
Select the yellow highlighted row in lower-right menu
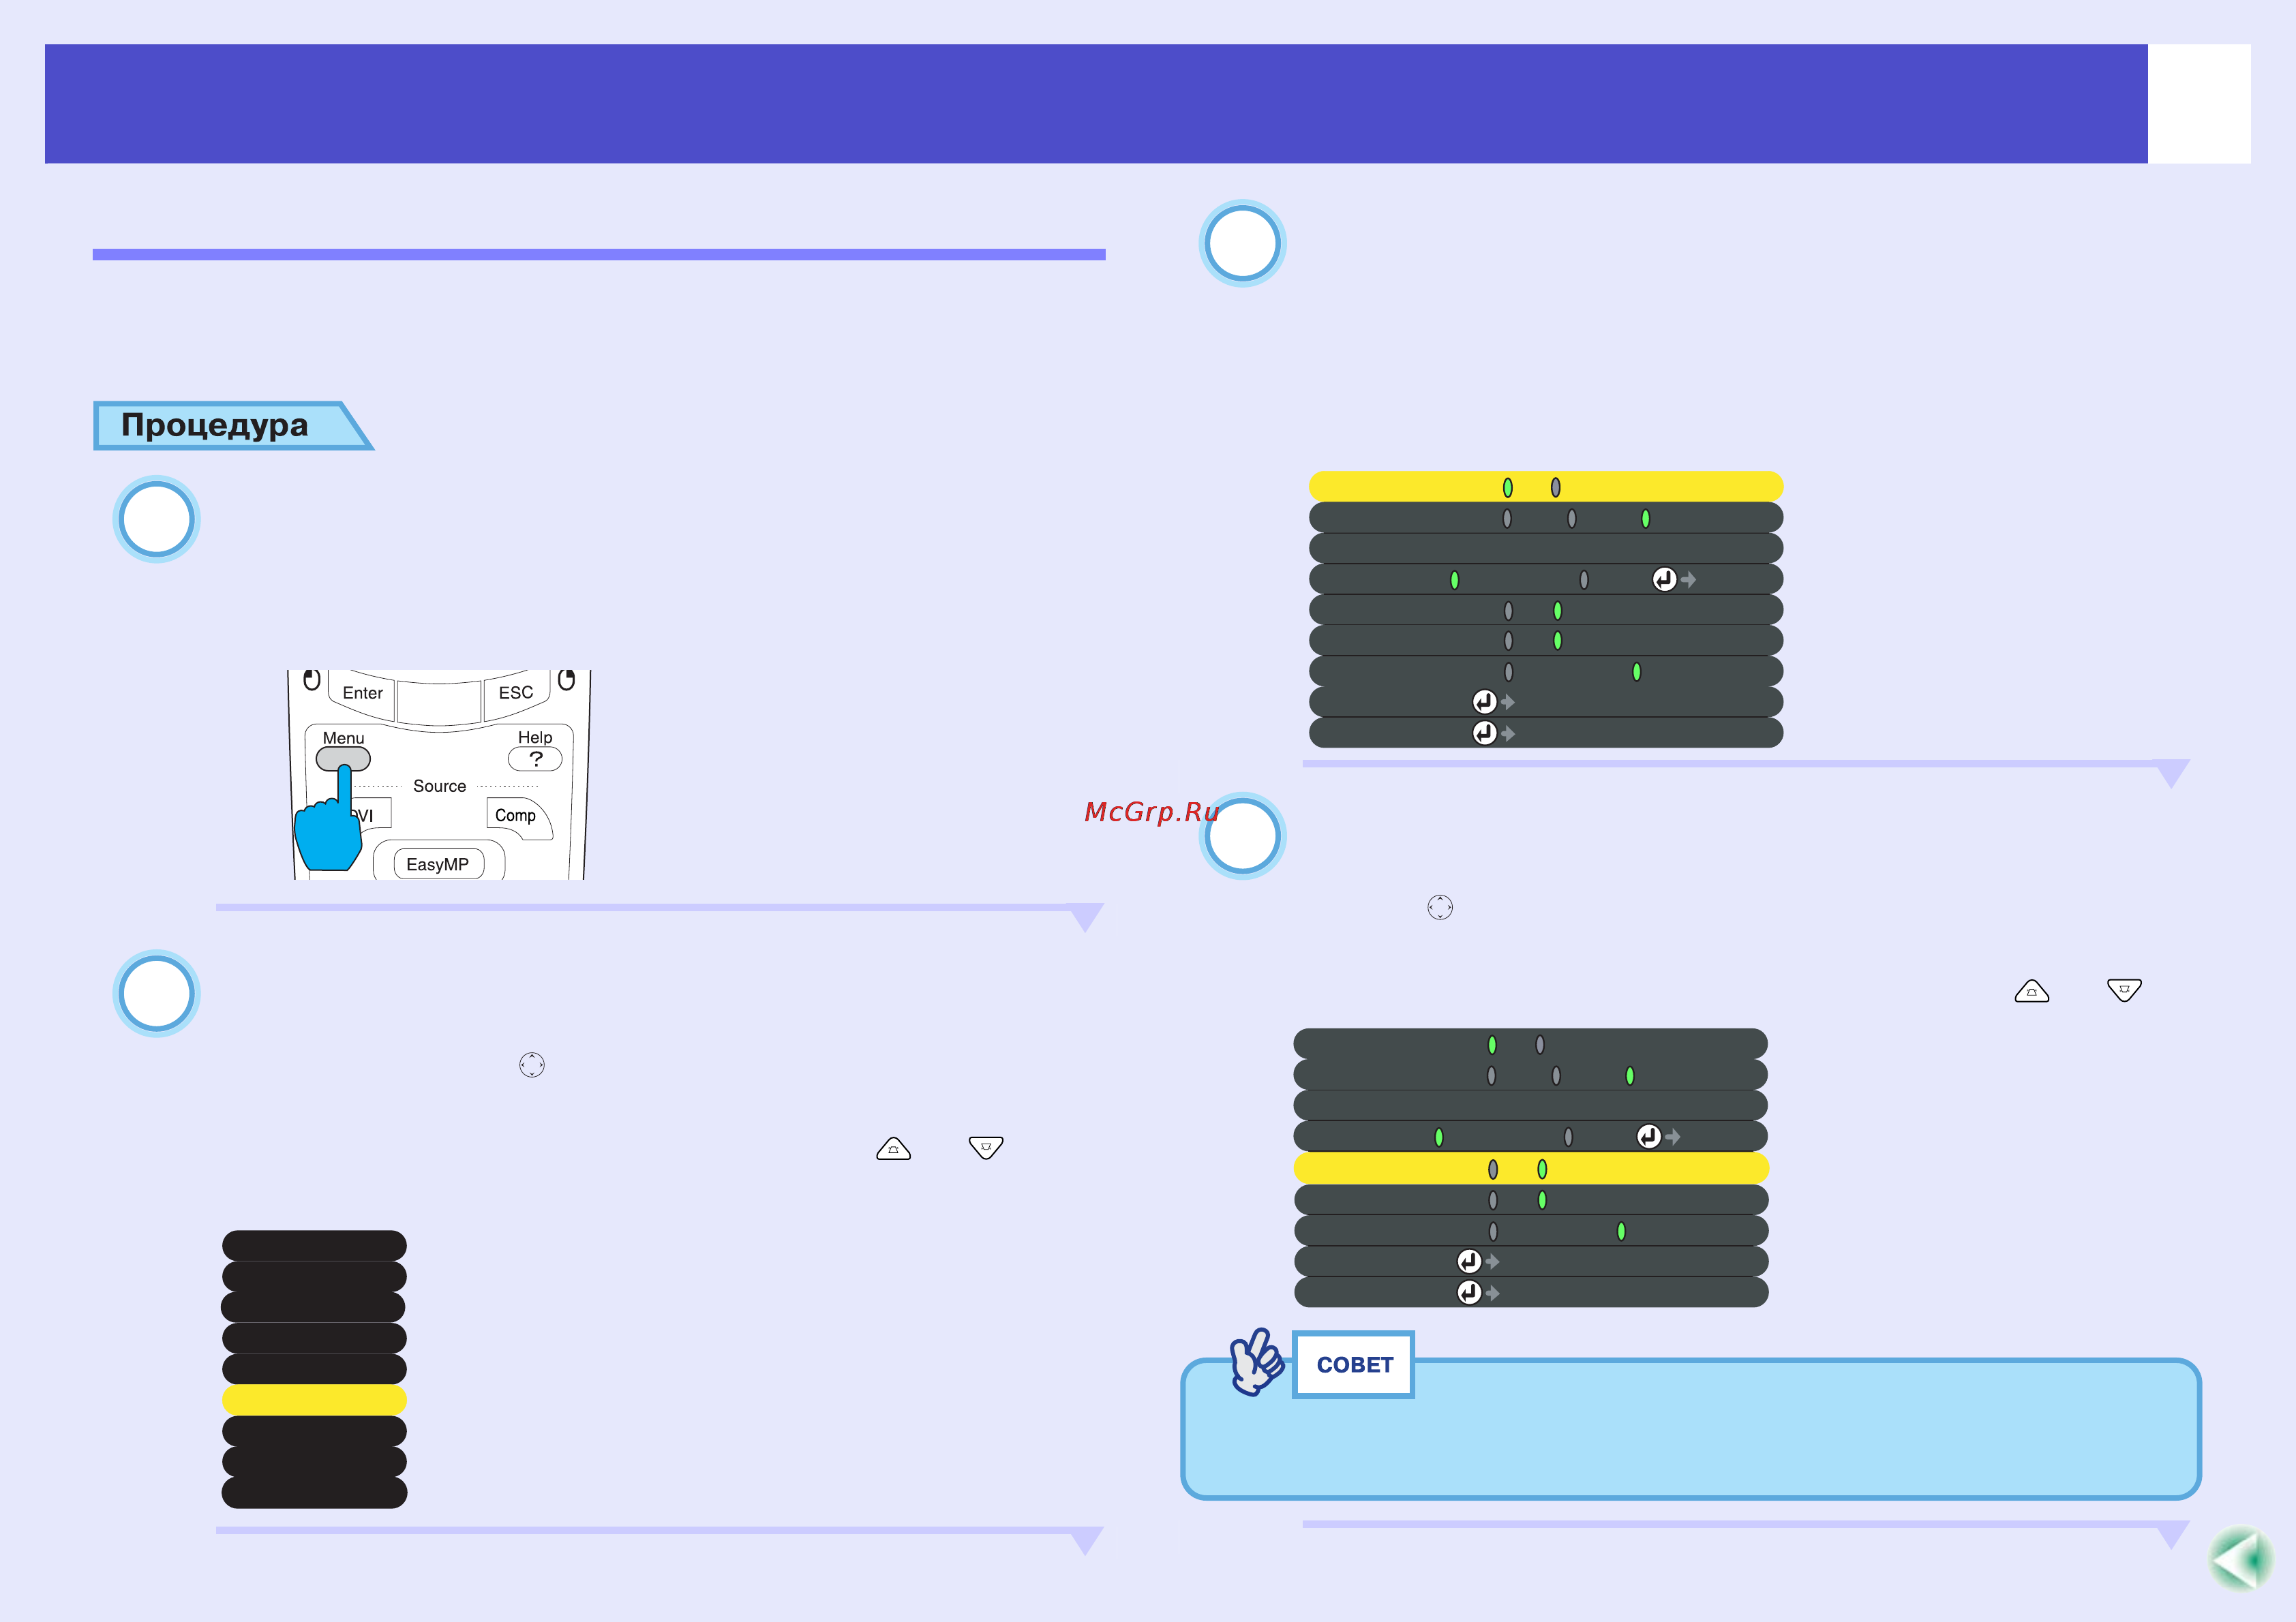(x=1531, y=1168)
